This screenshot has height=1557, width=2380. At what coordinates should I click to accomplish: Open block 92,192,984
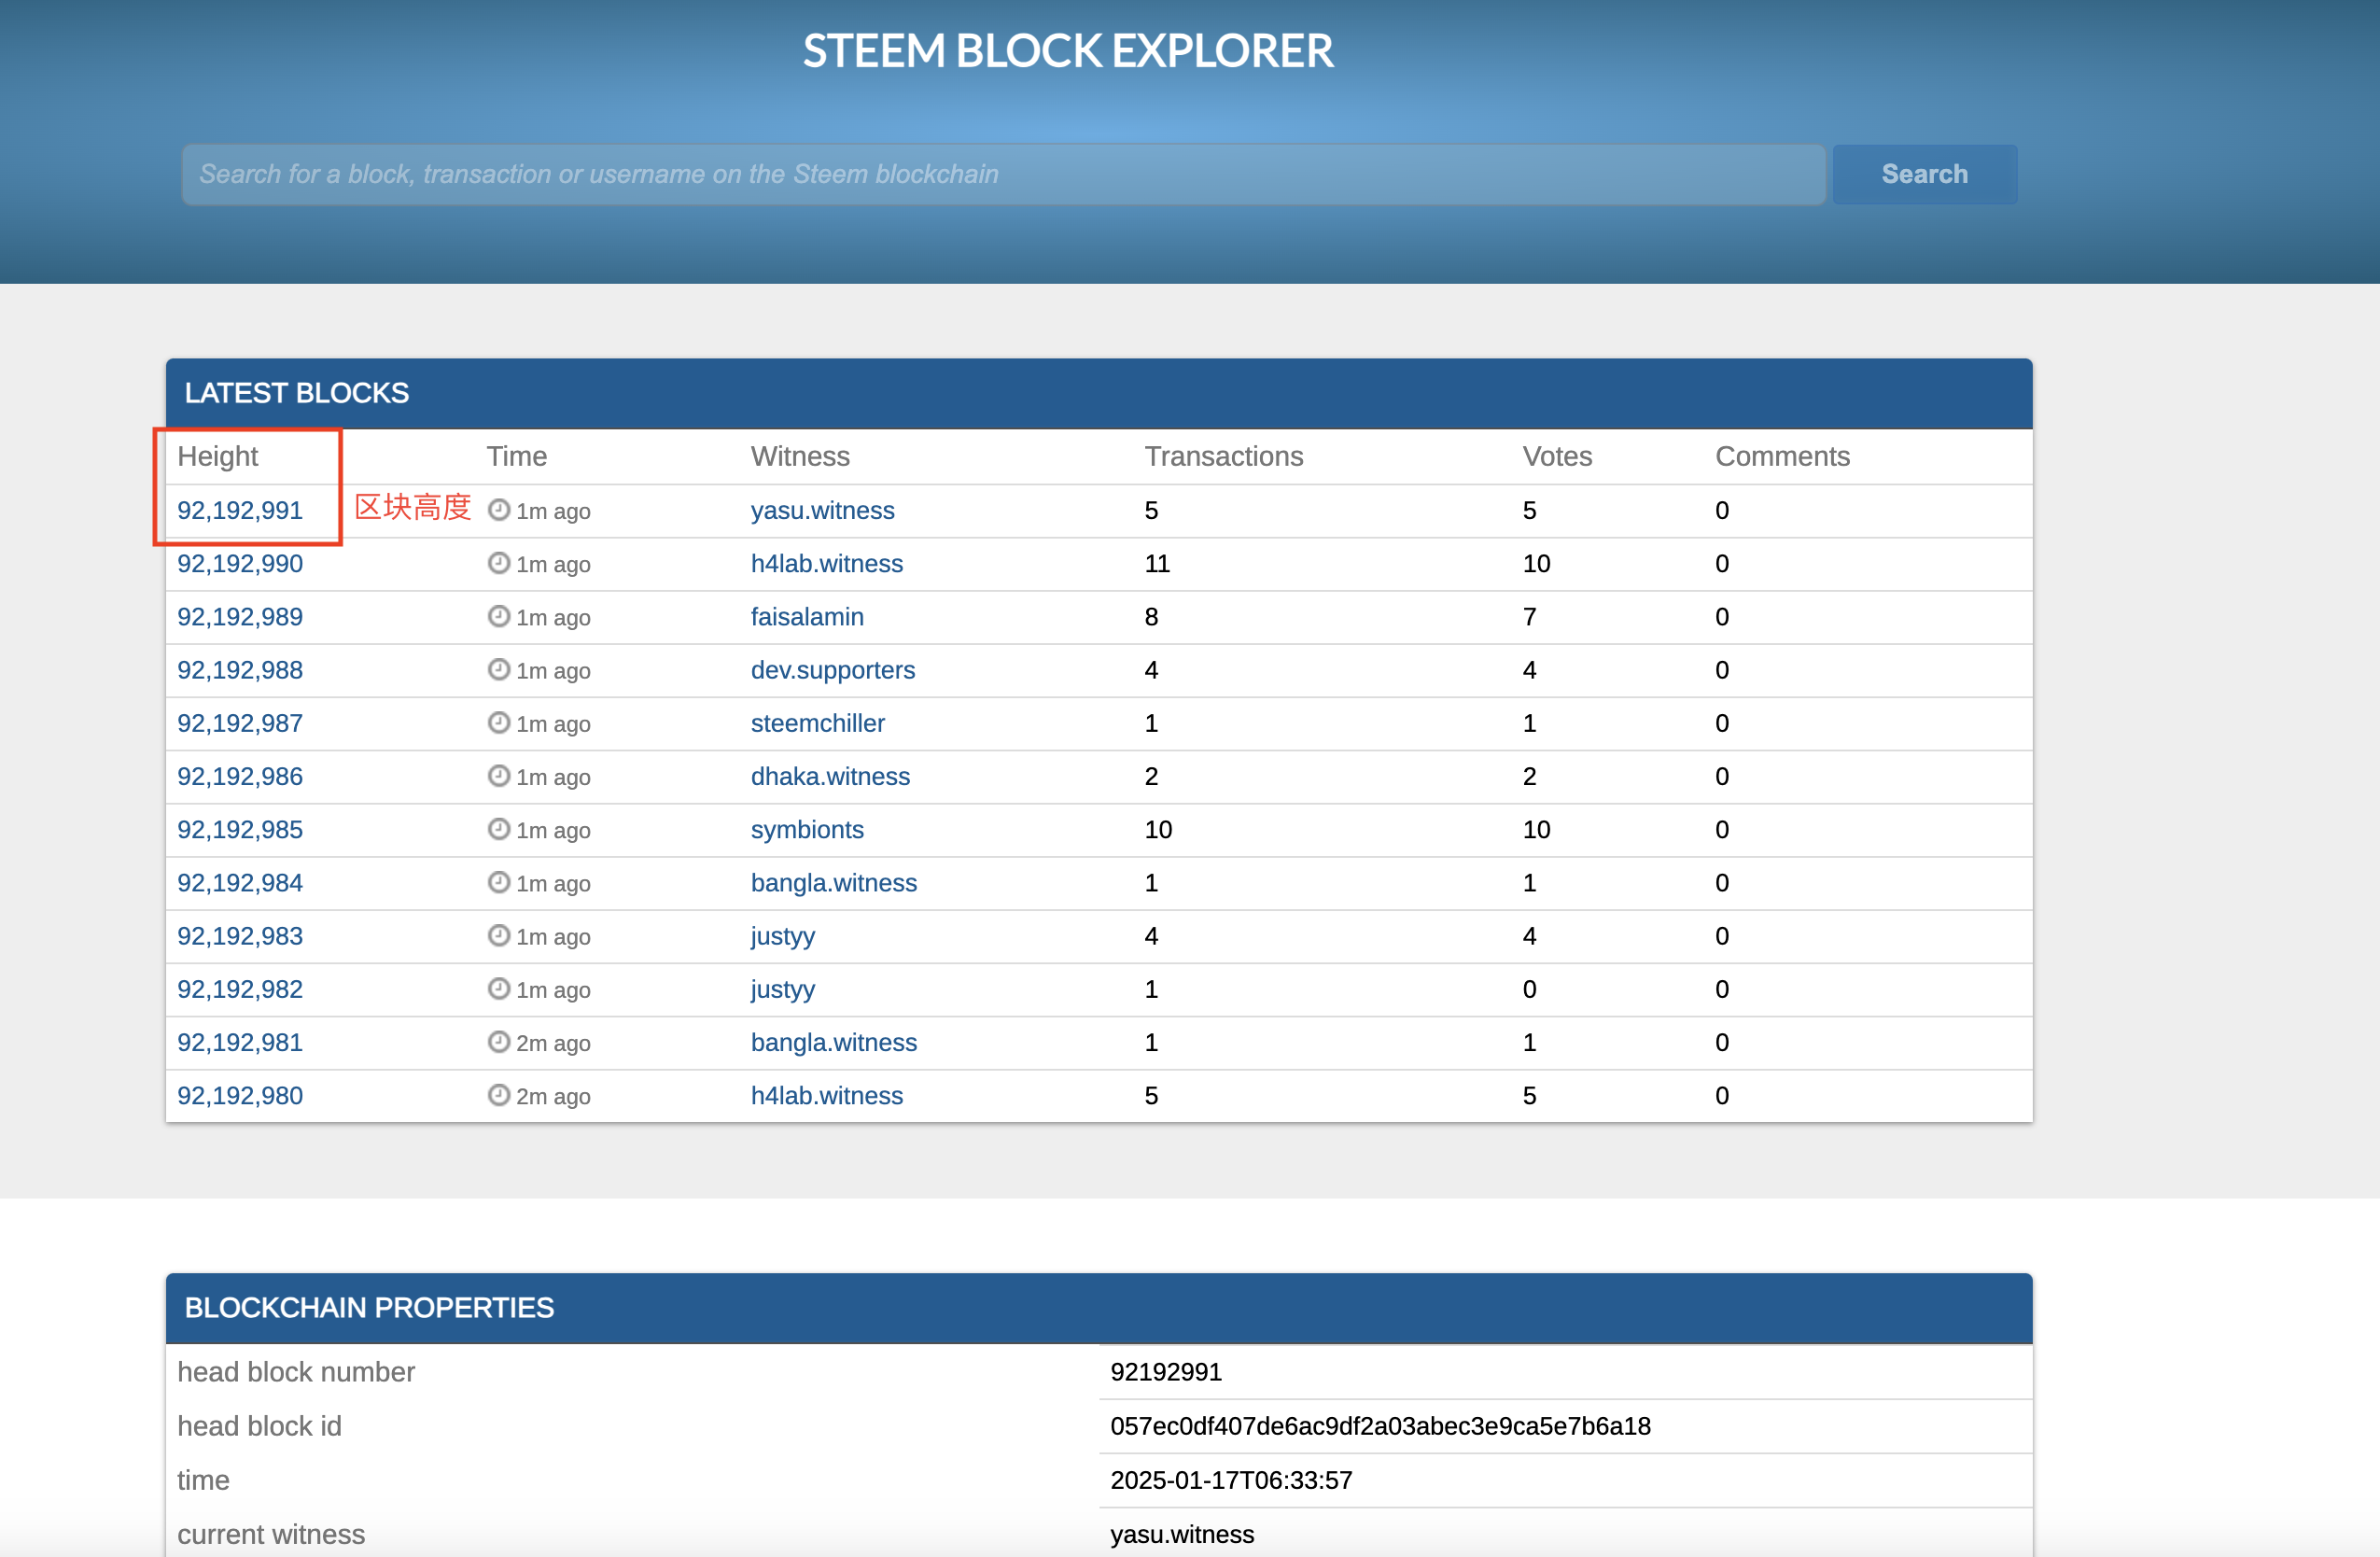click(x=240, y=882)
